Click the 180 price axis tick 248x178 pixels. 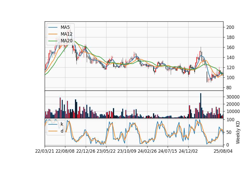(230, 37)
